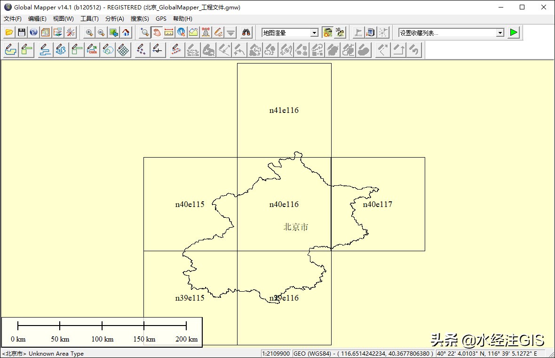The image size is (555, 358).
Task: Select the Path Profile tool
Action: coord(193,32)
